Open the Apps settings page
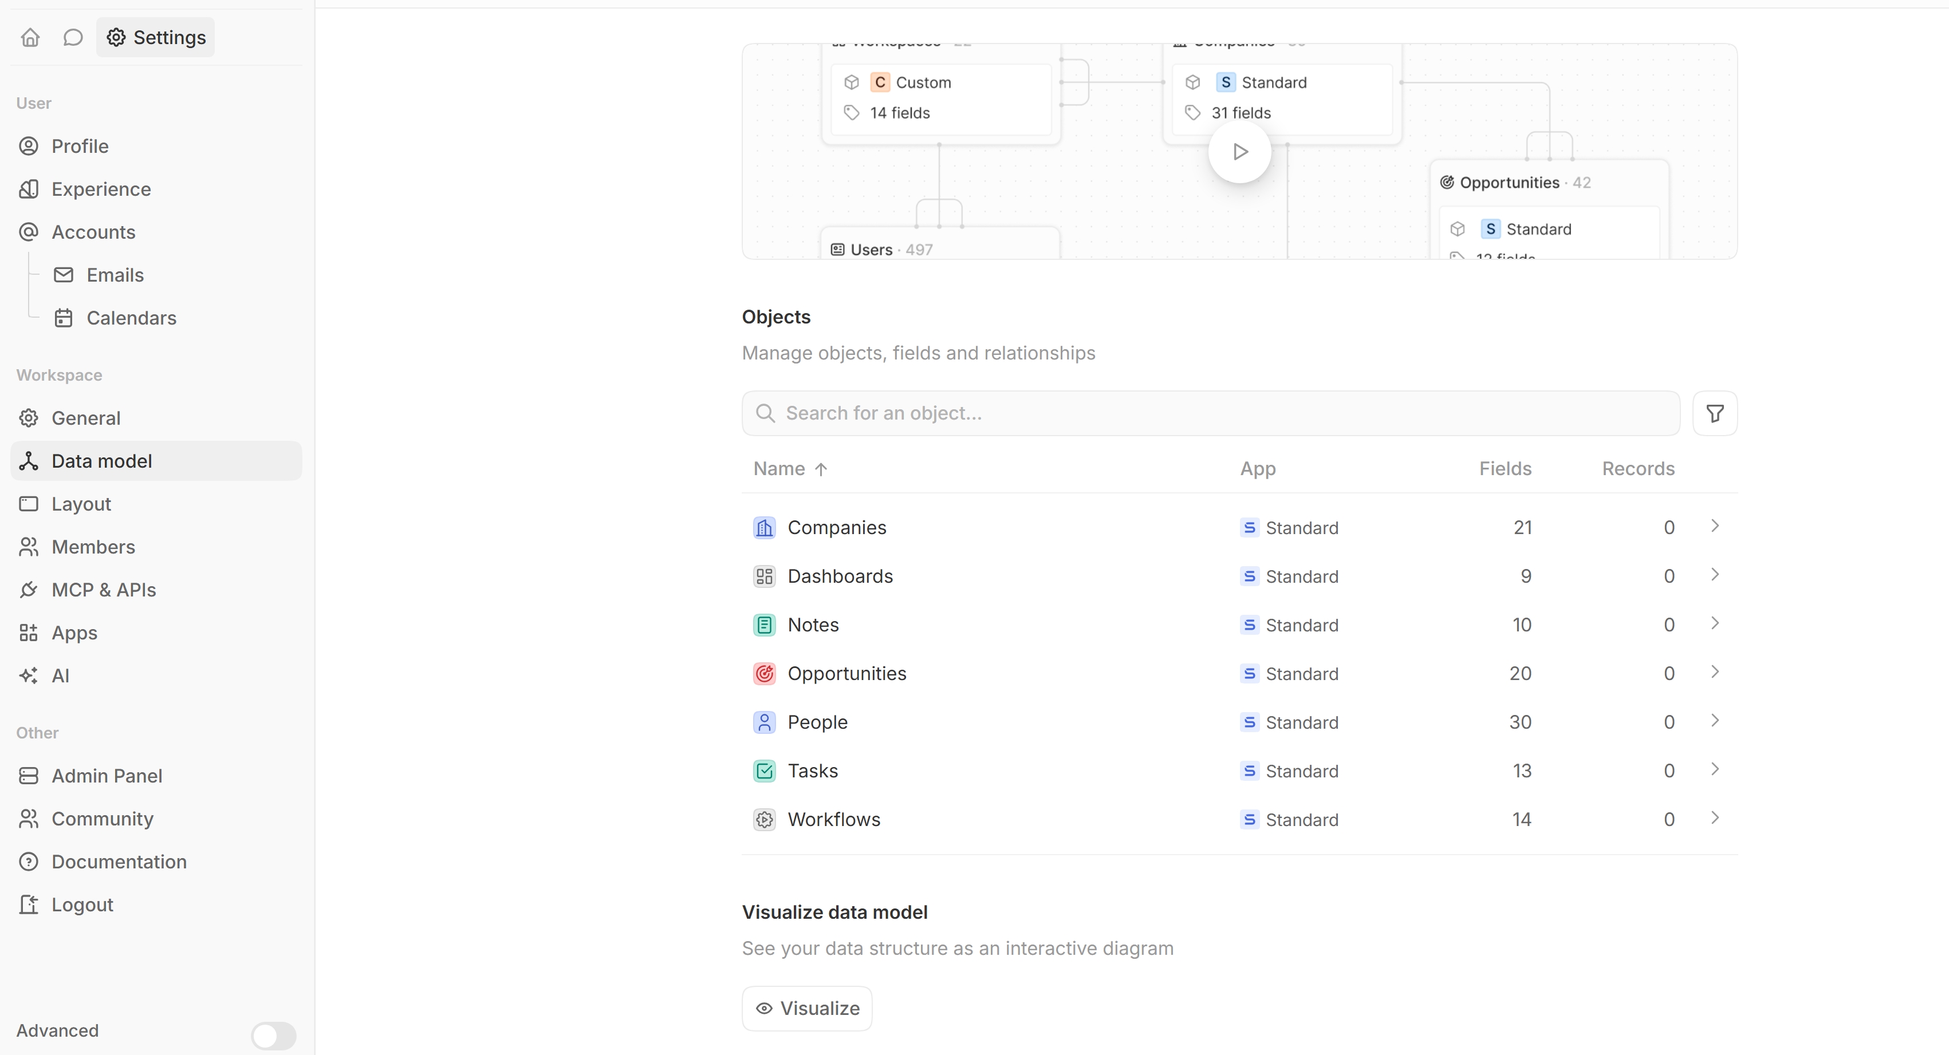 click(x=156, y=633)
